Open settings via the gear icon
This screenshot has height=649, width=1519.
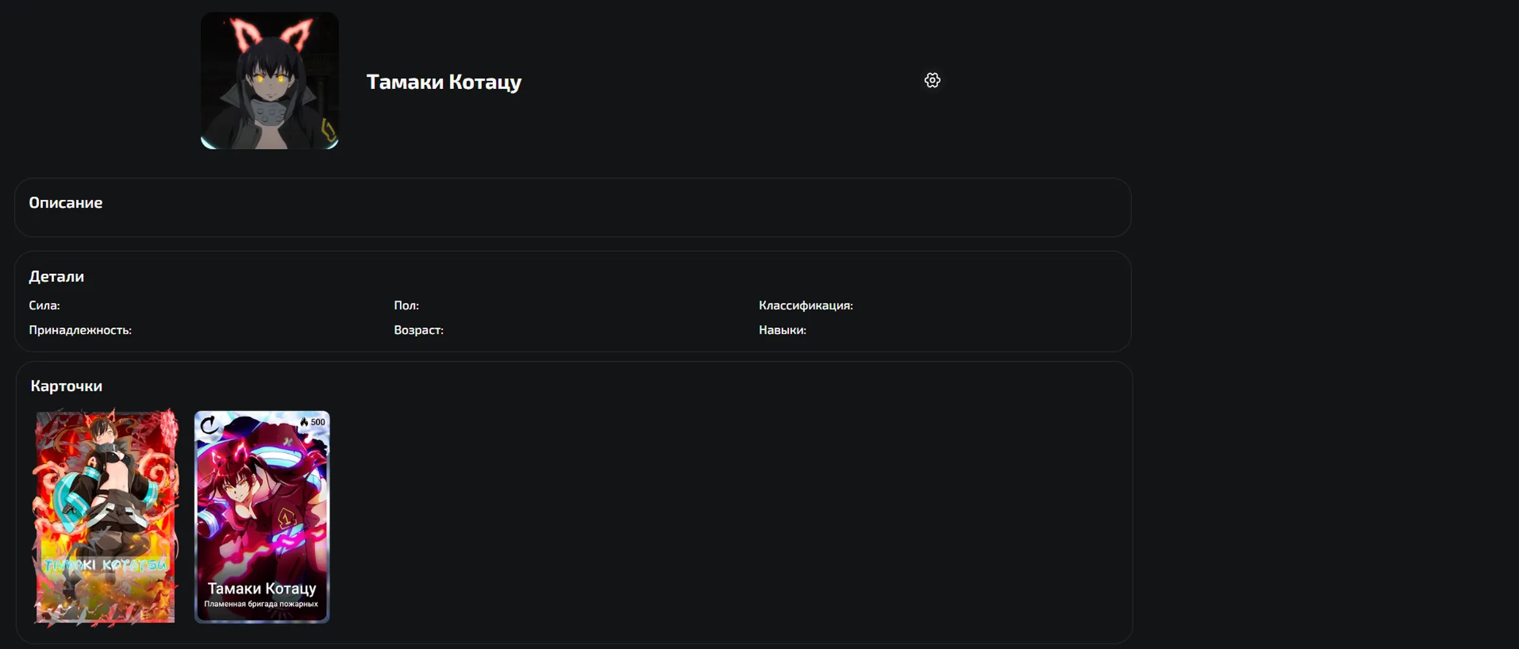[932, 80]
